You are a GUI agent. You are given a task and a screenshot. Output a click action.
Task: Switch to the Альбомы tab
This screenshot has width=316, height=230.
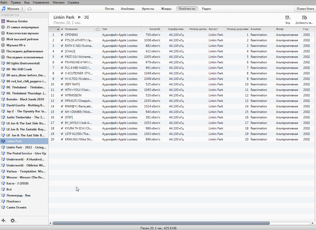(128, 9)
